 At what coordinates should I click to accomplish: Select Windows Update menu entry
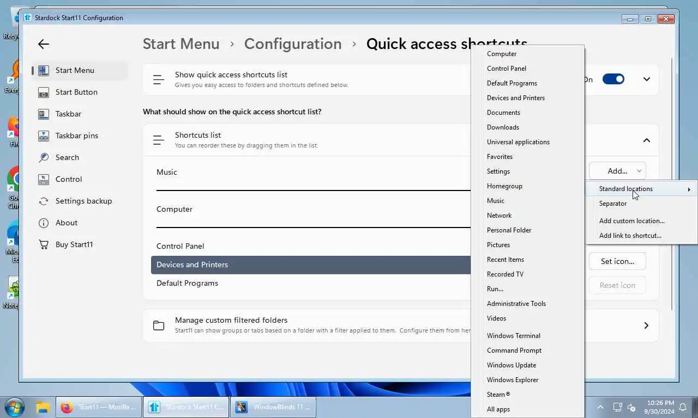pos(527,365)
